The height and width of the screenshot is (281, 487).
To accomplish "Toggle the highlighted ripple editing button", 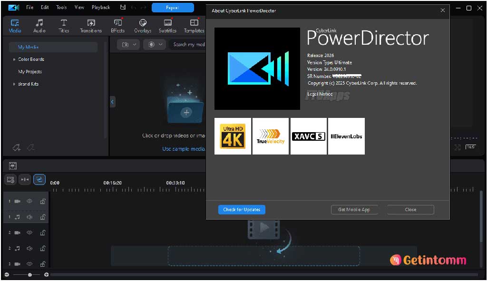I will point(39,179).
